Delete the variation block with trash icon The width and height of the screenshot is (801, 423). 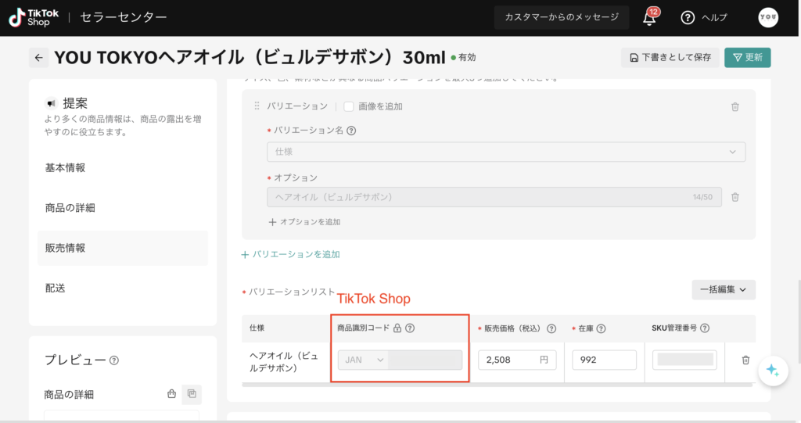[x=735, y=106]
